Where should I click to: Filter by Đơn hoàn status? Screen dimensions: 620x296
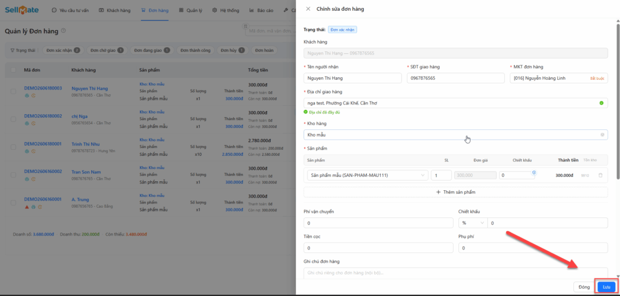[x=264, y=51]
